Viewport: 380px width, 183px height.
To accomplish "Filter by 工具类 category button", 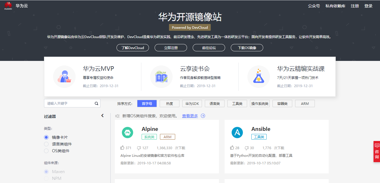I will [237, 103].
